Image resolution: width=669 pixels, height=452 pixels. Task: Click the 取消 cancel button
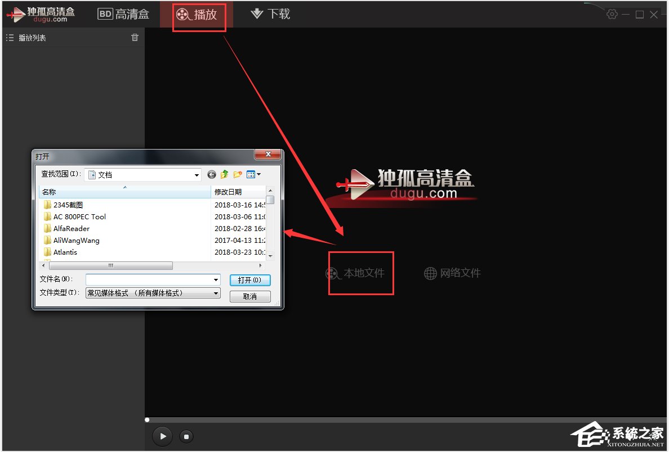click(250, 296)
